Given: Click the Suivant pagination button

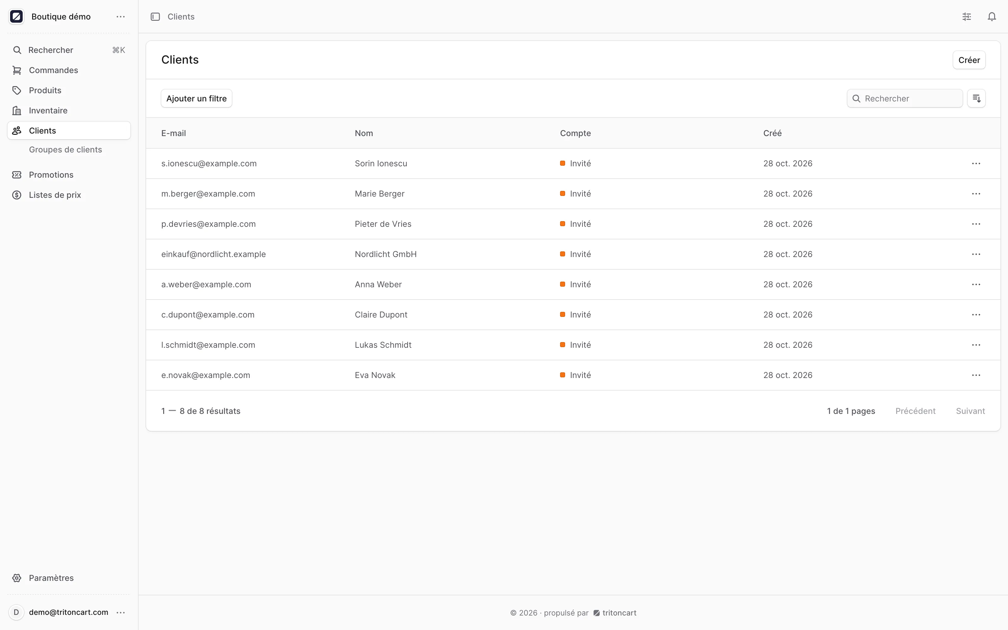Looking at the screenshot, I should coord(970,411).
